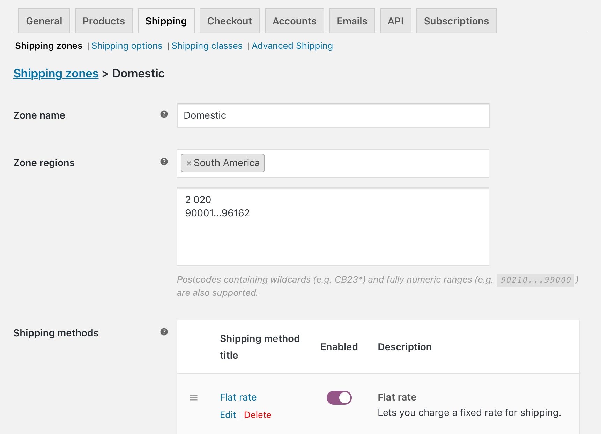Focus the Zone name input field
Screen dimensions: 601x434
pos(334,115)
